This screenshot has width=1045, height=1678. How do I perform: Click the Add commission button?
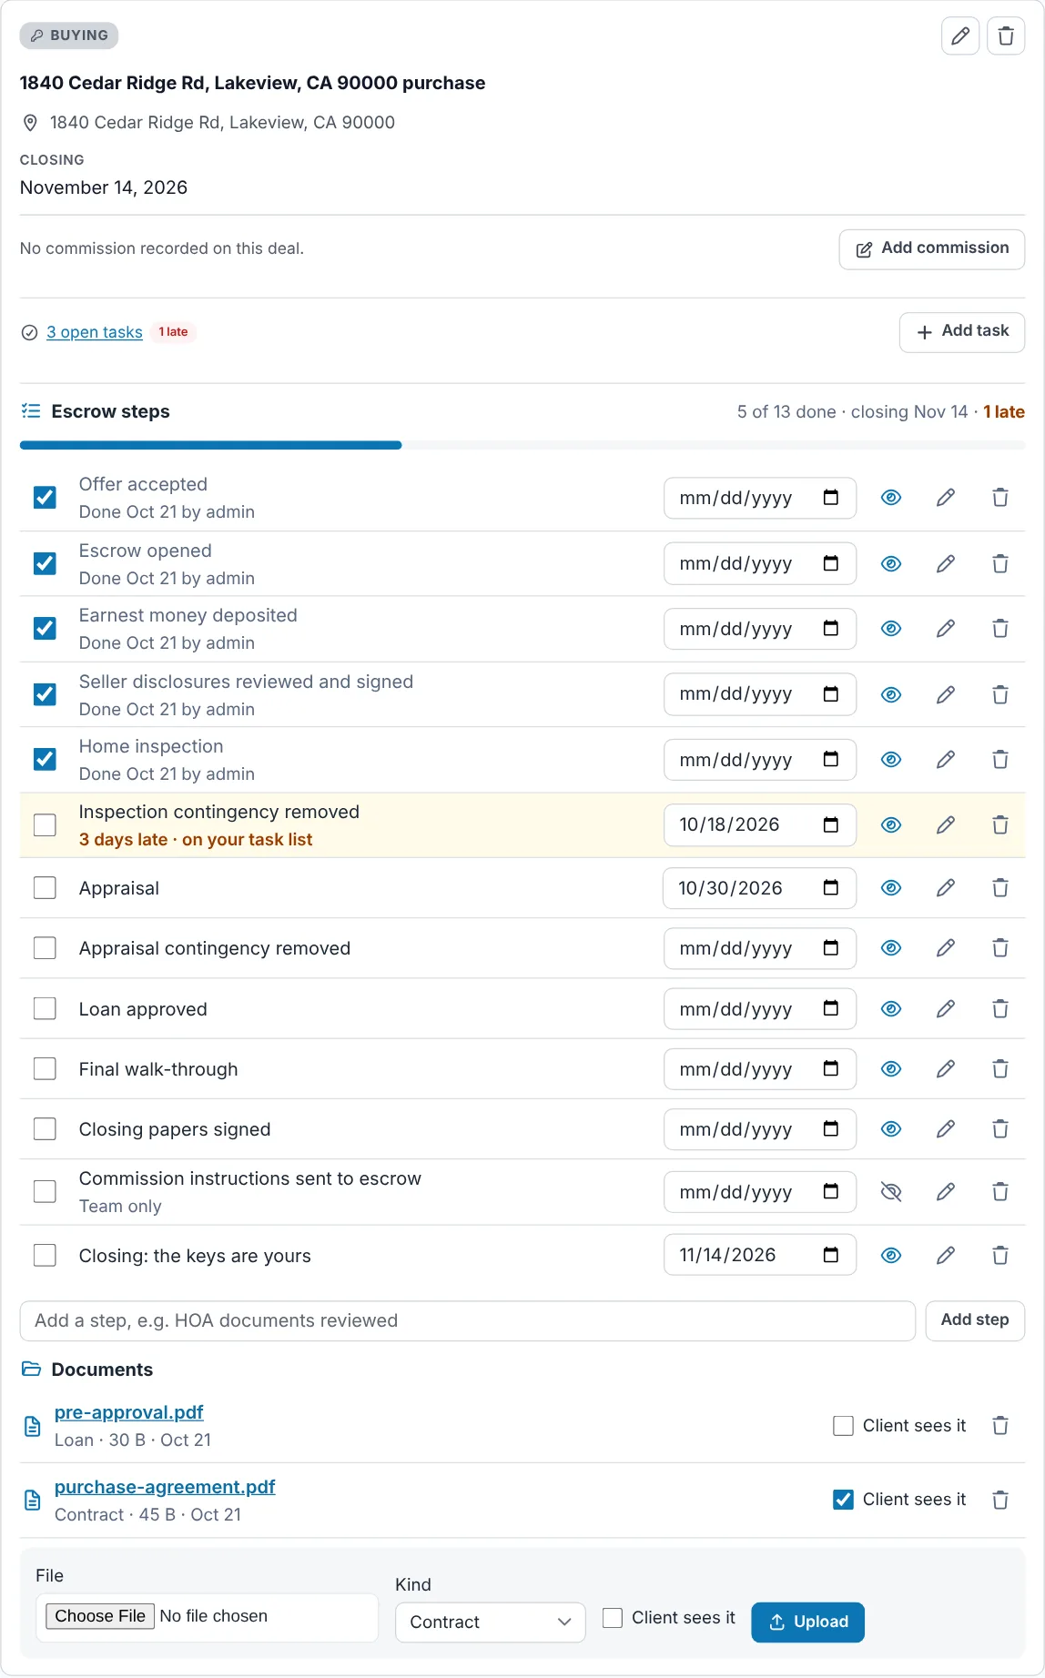tap(931, 248)
